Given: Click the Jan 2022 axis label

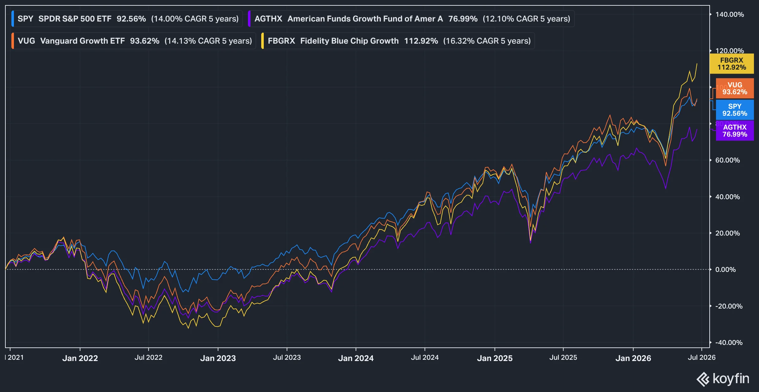Looking at the screenshot, I should click(x=80, y=358).
